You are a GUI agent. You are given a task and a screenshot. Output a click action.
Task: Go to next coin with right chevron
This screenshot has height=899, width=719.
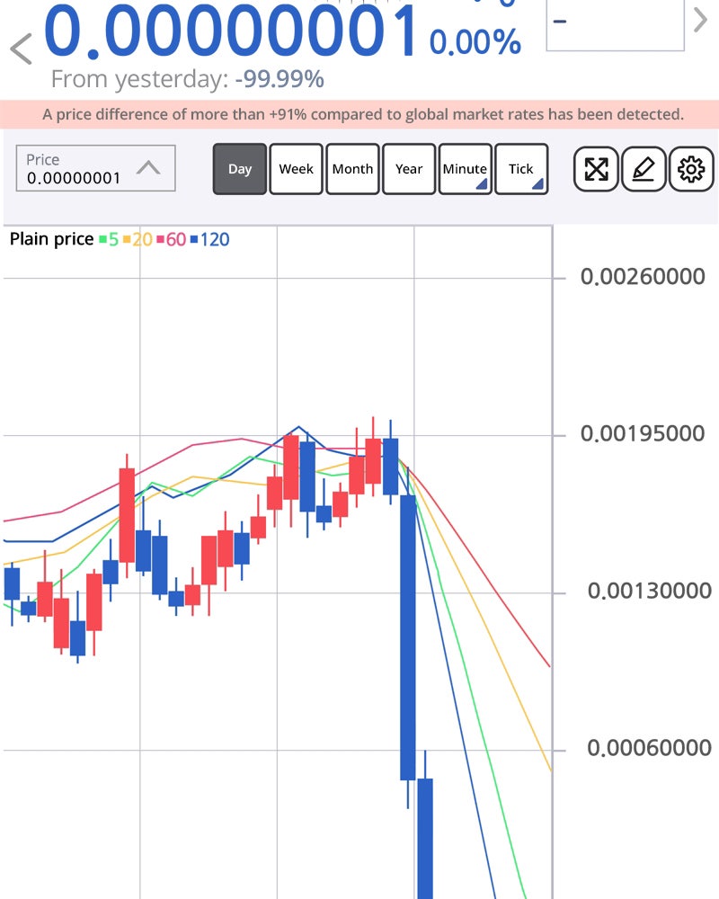[x=700, y=20]
